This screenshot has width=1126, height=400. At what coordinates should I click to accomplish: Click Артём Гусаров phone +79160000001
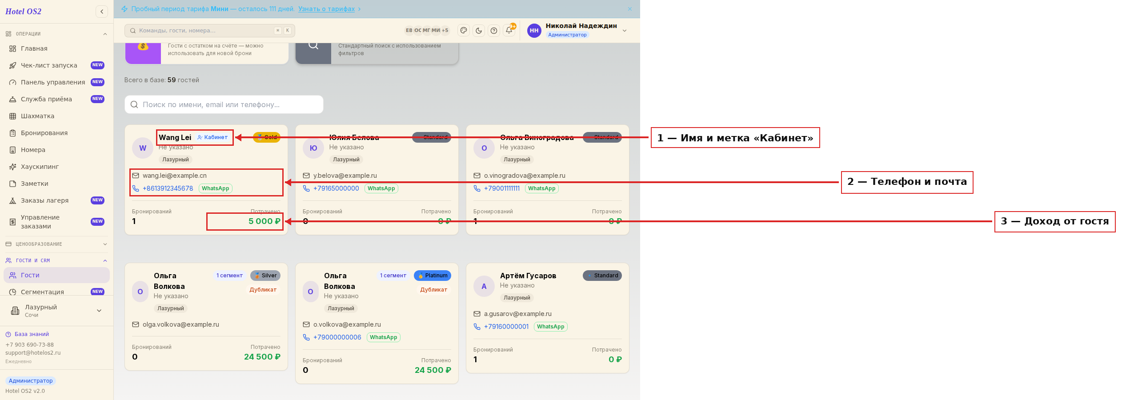coord(506,327)
